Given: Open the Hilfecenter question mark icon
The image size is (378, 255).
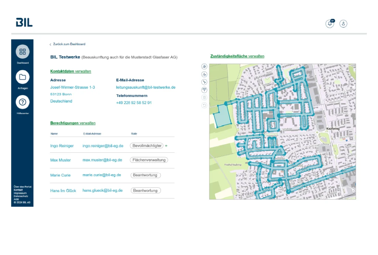Looking at the screenshot, I should click(23, 102).
